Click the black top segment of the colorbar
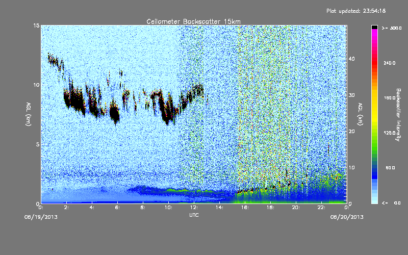The width and height of the screenshot is (408, 255). pos(374,27)
